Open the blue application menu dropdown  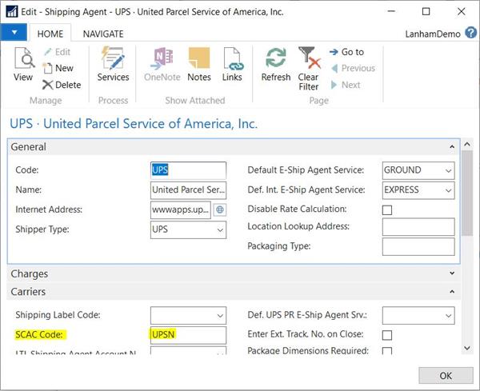14,32
